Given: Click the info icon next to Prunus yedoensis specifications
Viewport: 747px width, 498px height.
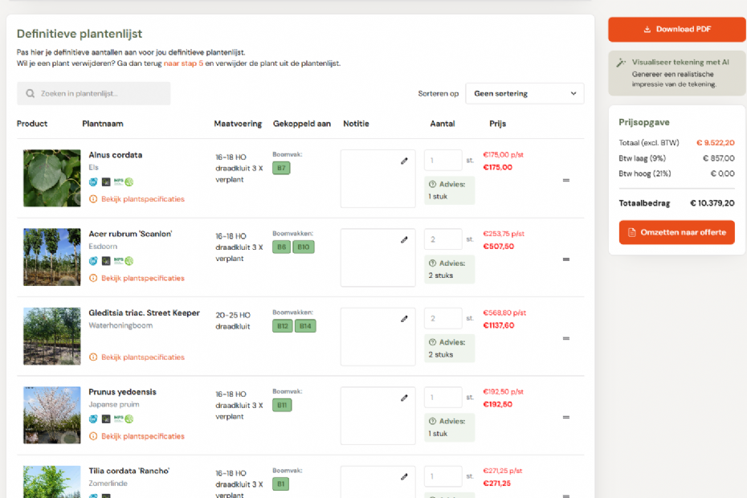Looking at the screenshot, I should pos(93,436).
